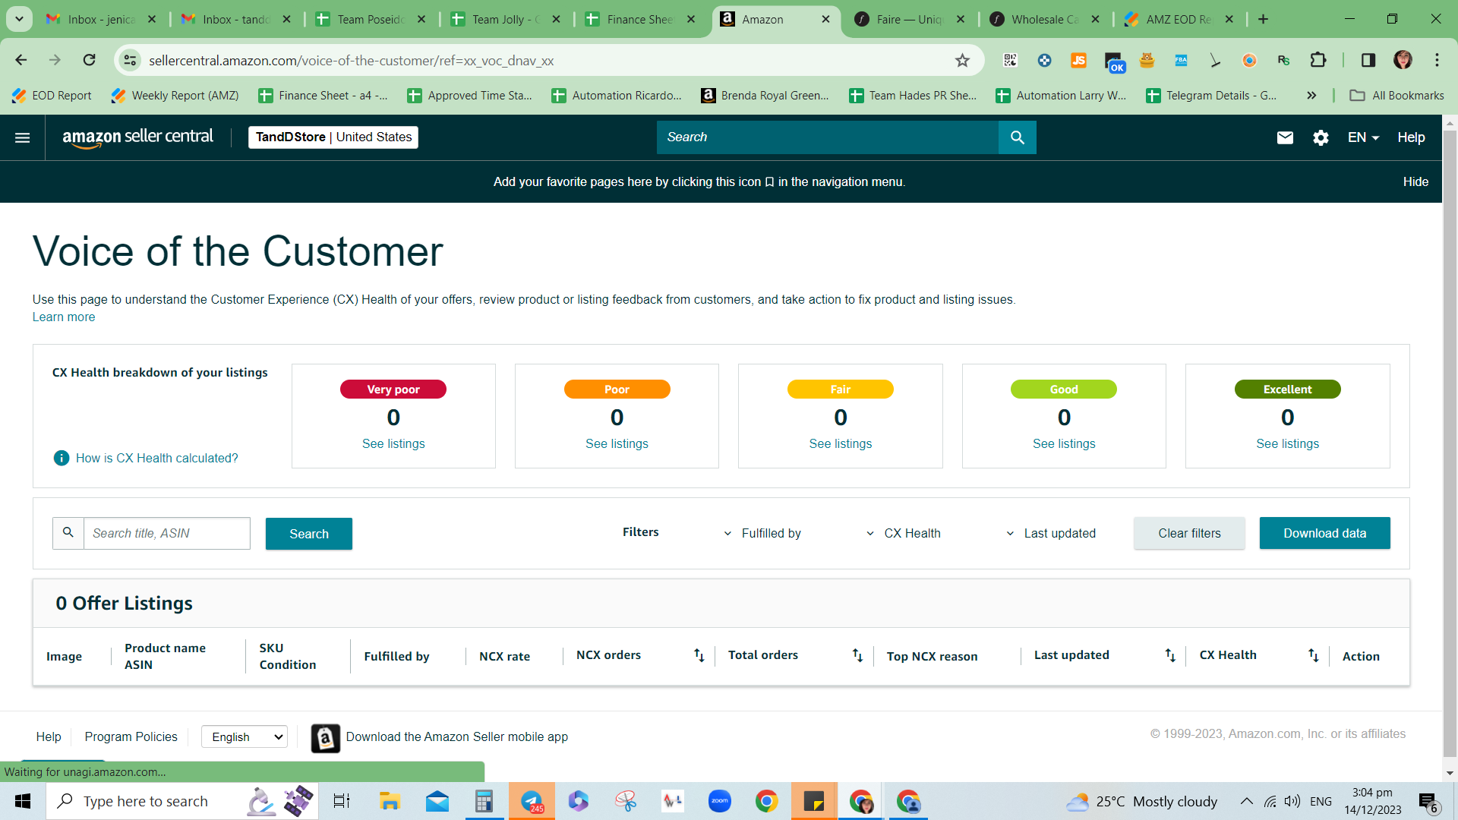The image size is (1458, 820).
Task: Click the Clear filters button
Action: pyautogui.click(x=1189, y=533)
